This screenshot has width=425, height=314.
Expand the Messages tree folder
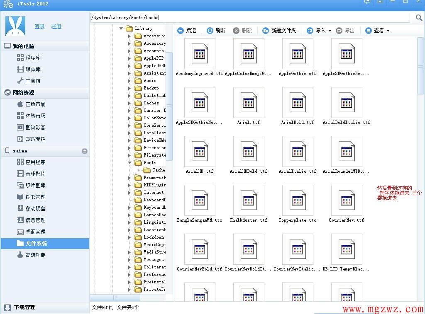129,260
